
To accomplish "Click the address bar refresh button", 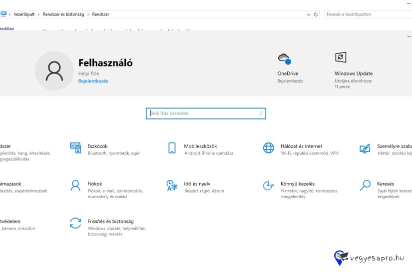I will coord(317,14).
